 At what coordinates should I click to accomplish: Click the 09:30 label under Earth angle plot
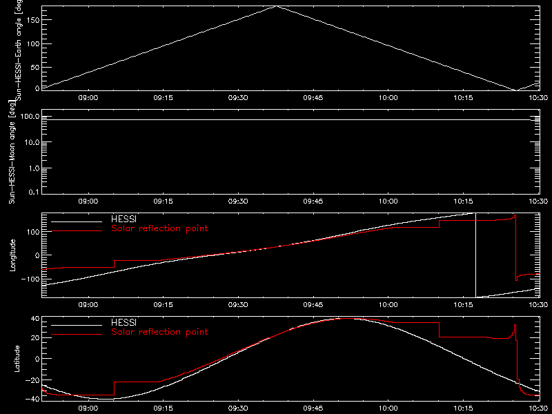(x=238, y=98)
